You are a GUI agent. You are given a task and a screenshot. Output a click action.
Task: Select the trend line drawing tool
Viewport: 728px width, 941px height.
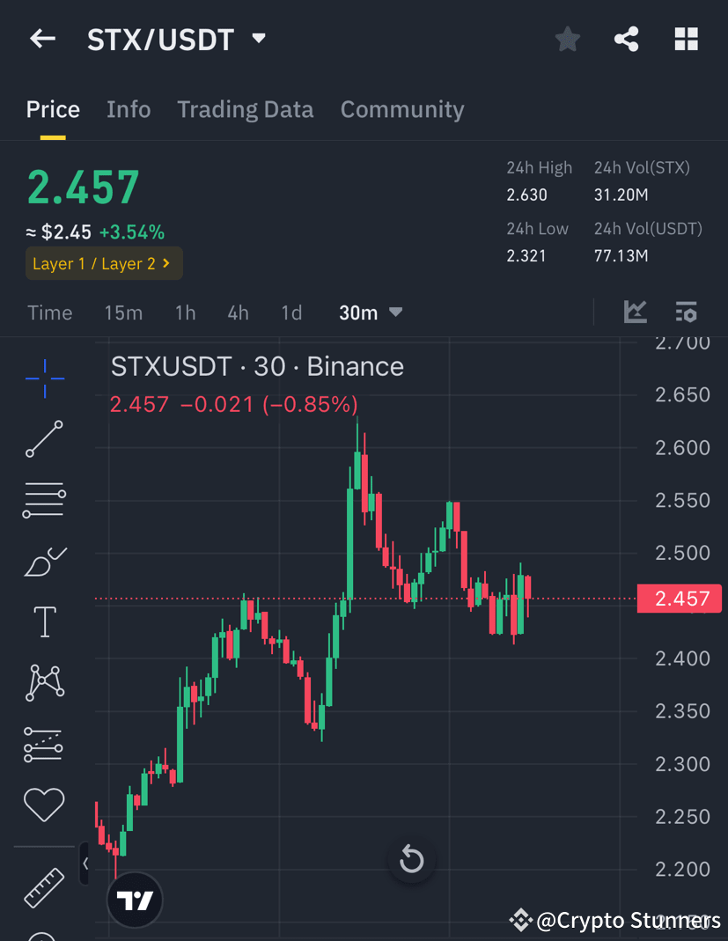point(44,439)
